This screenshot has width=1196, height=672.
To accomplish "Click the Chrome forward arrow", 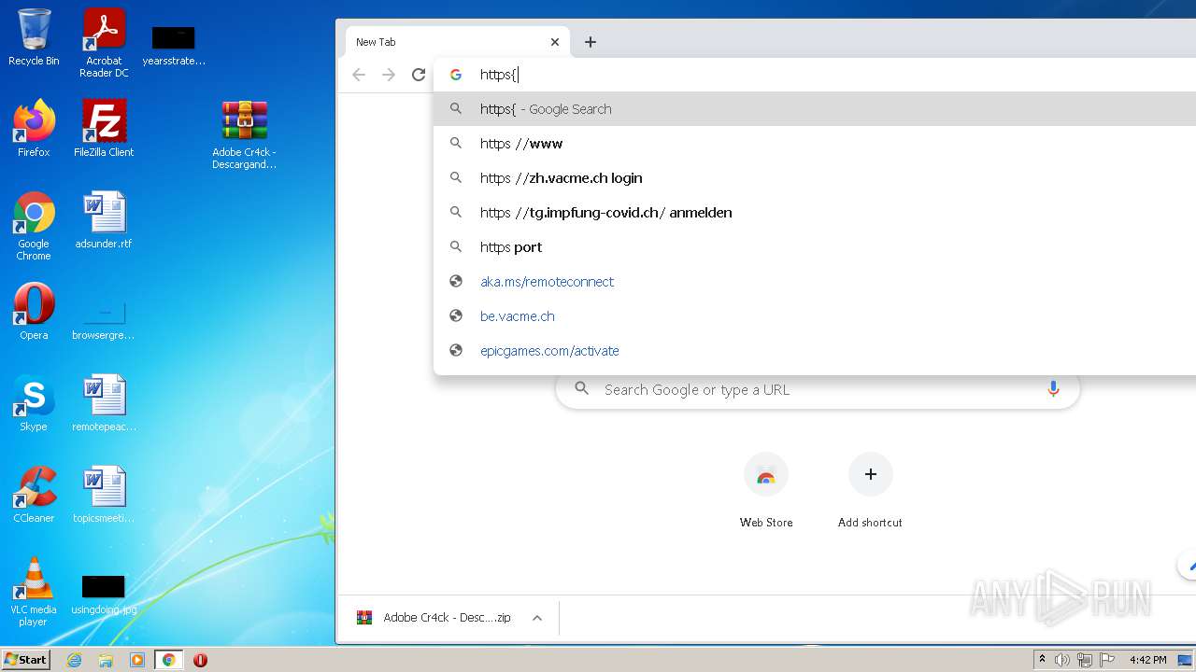I will [389, 75].
